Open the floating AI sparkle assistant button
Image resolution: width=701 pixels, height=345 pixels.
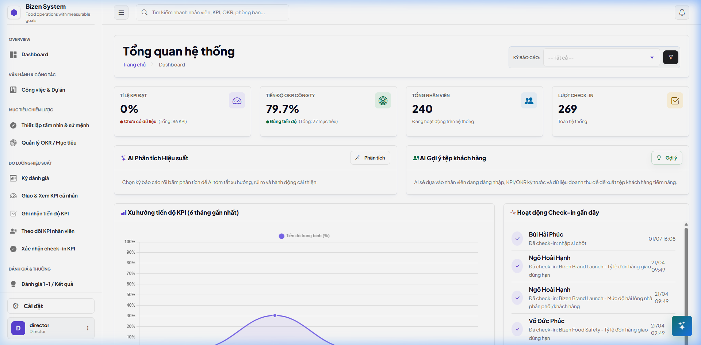pos(682,326)
